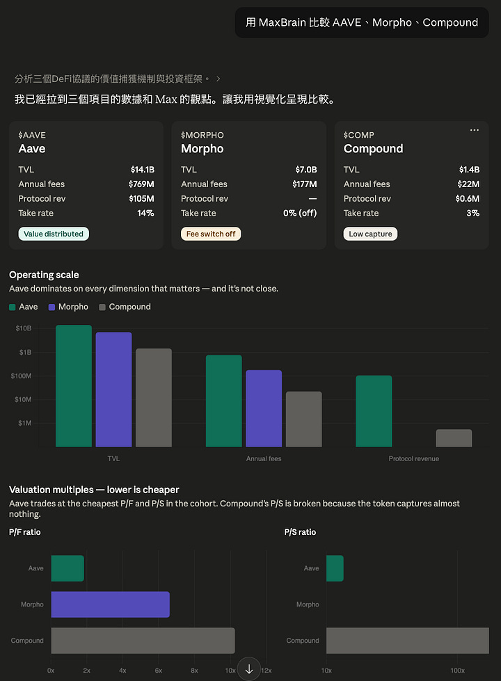Click the Compound TVL bar in chart

click(x=154, y=397)
